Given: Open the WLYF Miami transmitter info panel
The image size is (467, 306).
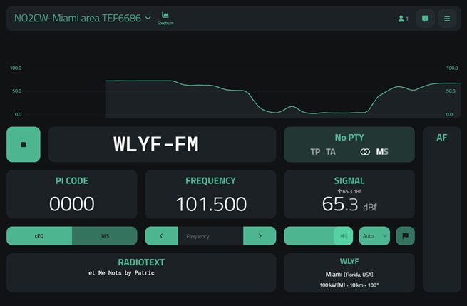Looking at the screenshot, I should [x=349, y=272].
